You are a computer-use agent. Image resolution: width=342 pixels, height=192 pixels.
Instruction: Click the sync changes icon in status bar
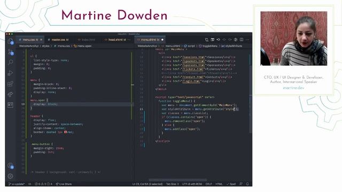point(29,184)
